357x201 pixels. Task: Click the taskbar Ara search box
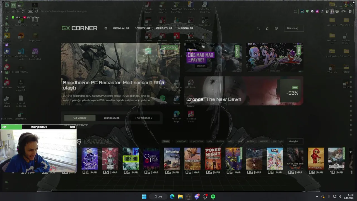coord(158,197)
